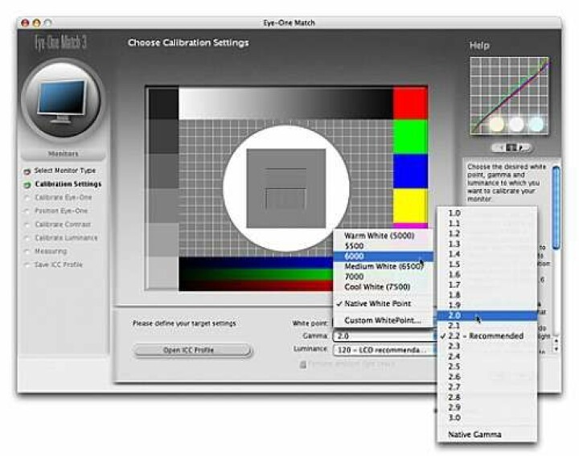Screen dimensions: 579x456
Task: Open the Luminance dropdown showing 120 LCD
Action: 384,350
